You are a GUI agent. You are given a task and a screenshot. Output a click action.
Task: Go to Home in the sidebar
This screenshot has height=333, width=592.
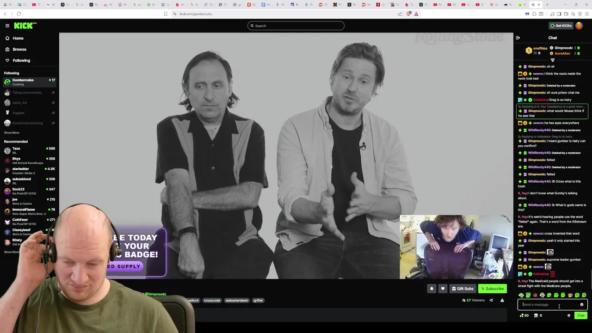18,38
